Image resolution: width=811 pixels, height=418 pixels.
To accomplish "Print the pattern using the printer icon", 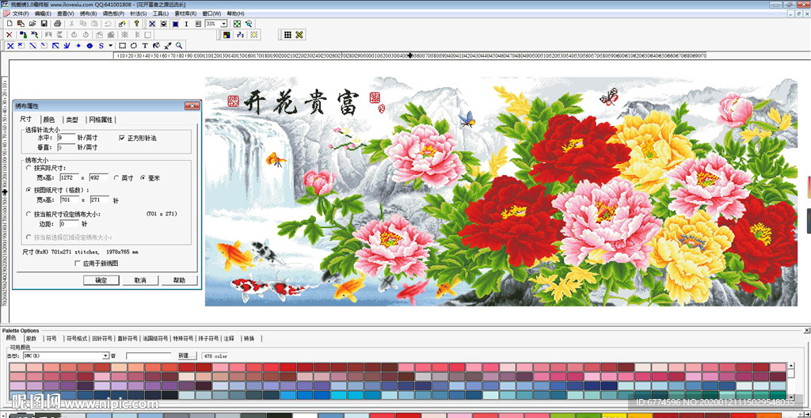I will click(x=57, y=24).
